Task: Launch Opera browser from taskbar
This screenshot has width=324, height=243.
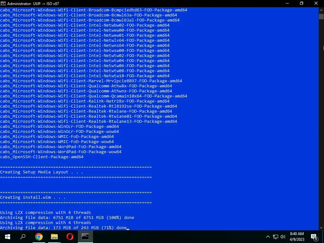Action: [70, 237]
